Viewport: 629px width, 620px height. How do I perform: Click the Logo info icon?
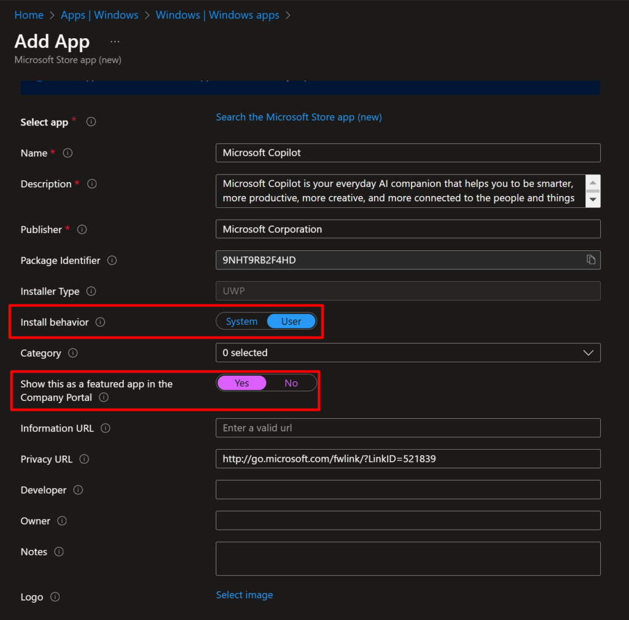(x=55, y=597)
